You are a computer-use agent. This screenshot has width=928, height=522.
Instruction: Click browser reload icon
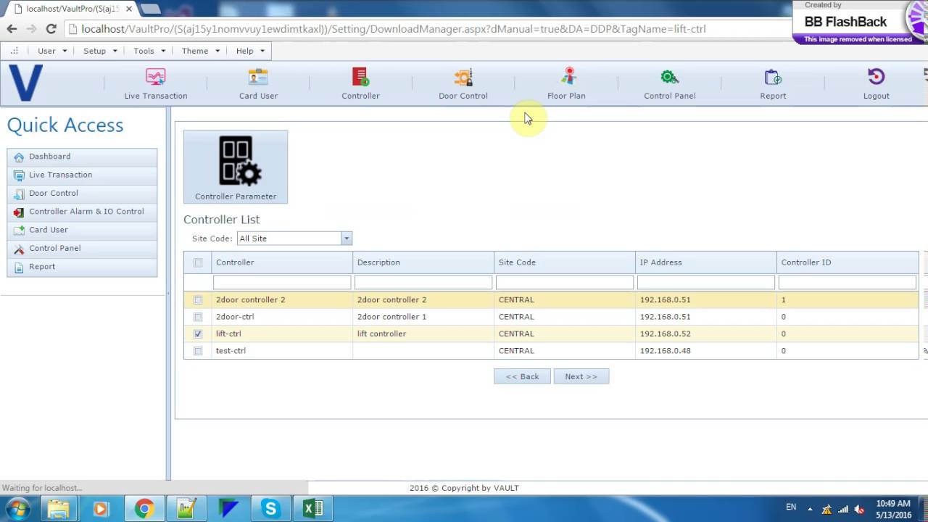(51, 29)
